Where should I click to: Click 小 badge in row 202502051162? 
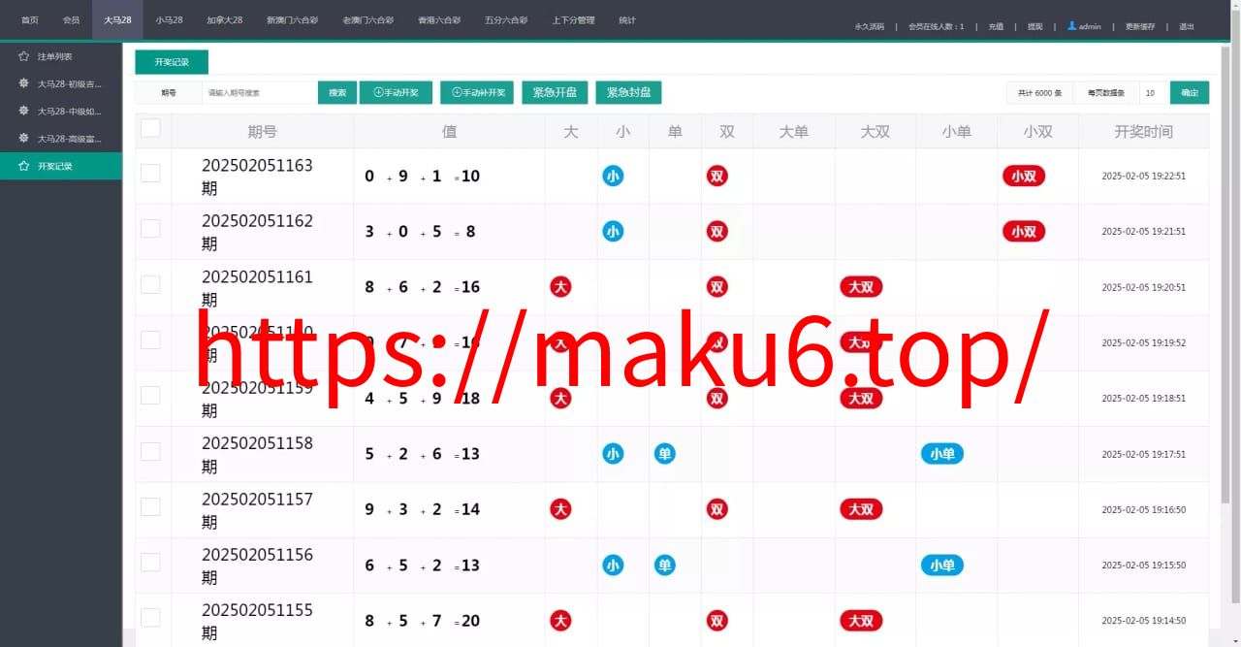pyautogui.click(x=613, y=231)
